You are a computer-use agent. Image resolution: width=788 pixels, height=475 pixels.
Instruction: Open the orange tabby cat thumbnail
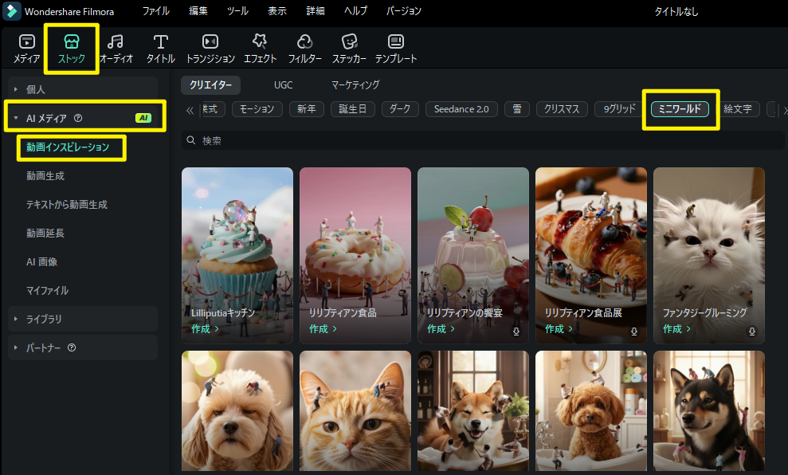355,411
